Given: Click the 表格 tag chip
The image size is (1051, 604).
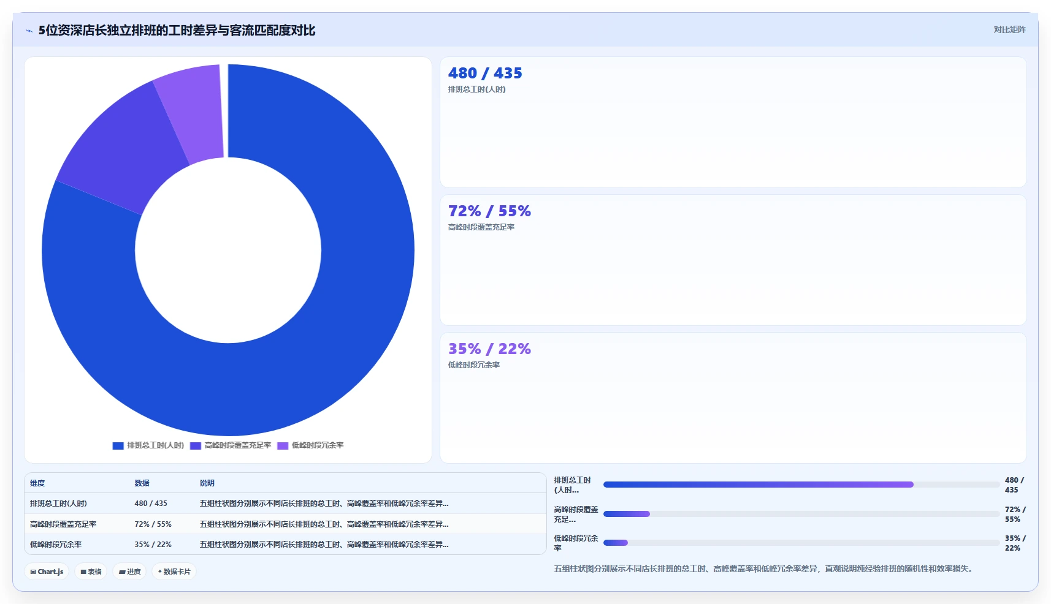Looking at the screenshot, I should (x=91, y=572).
